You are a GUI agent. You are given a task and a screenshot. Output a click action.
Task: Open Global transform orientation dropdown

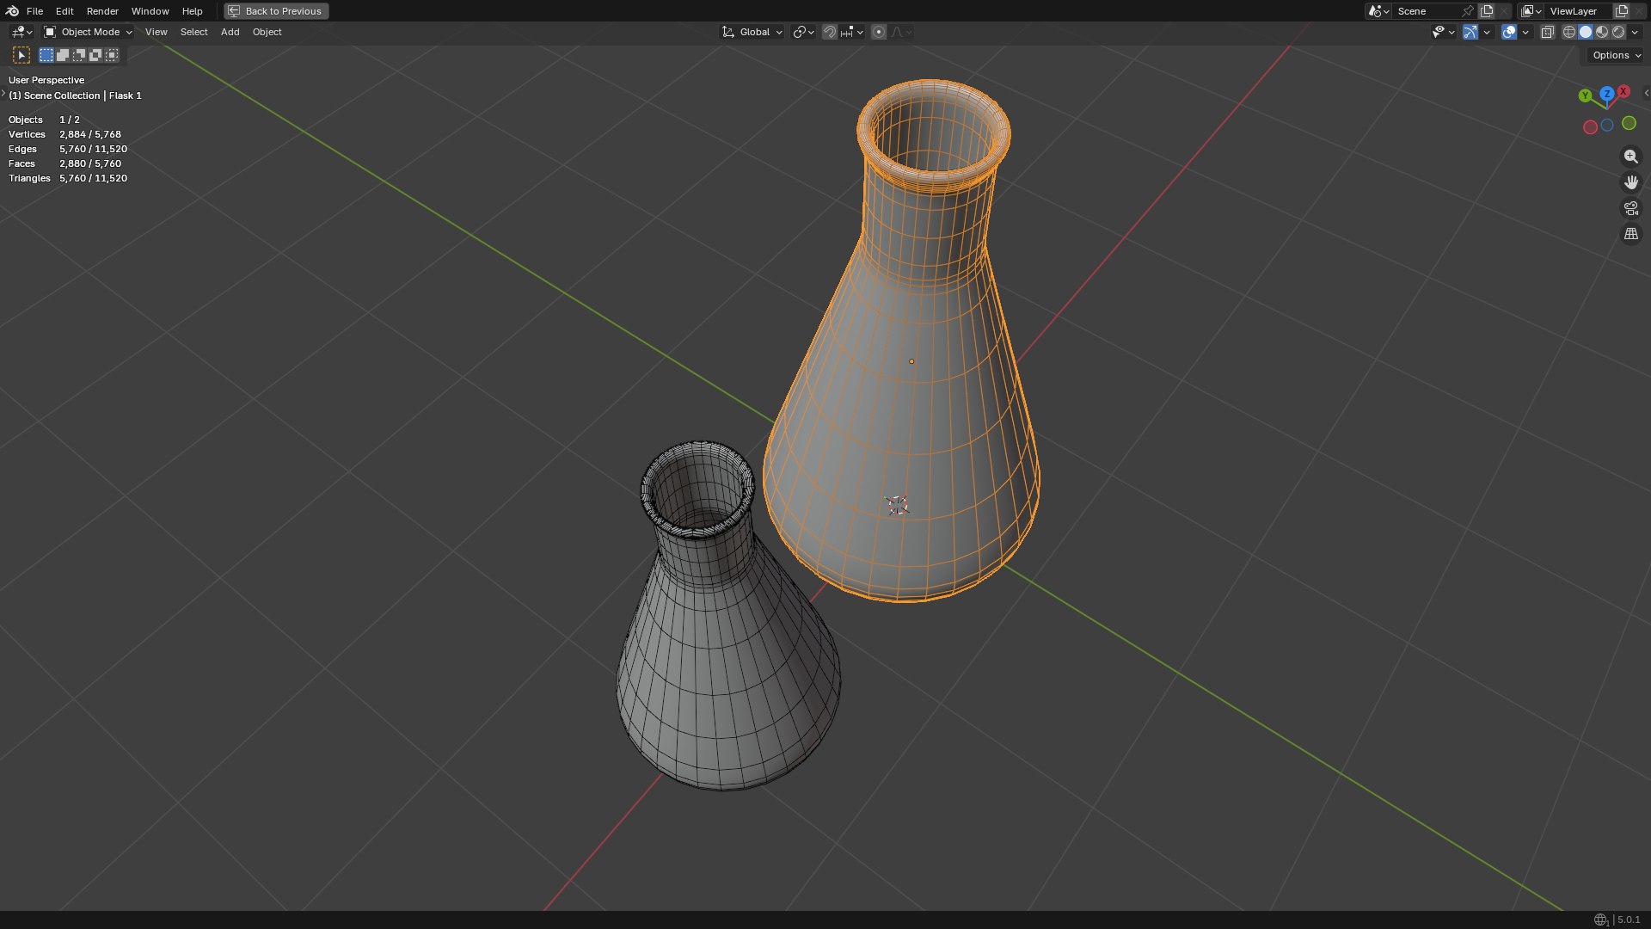(752, 32)
